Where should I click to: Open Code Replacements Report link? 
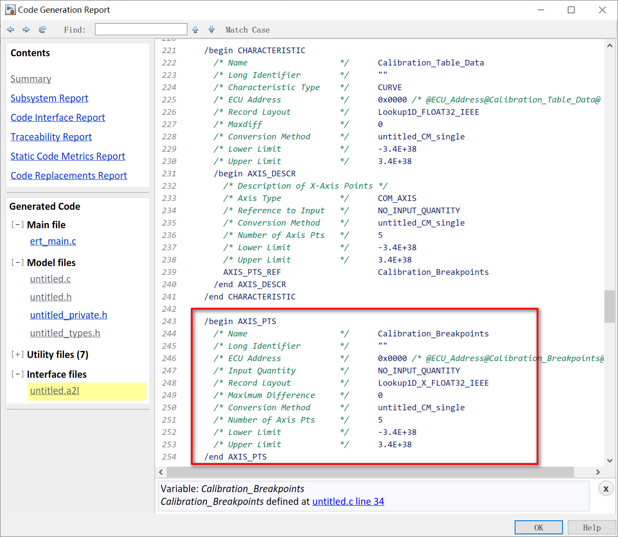pyautogui.click(x=69, y=175)
